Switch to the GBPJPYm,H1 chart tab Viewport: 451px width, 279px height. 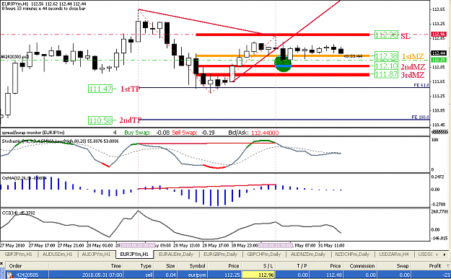point(19,254)
